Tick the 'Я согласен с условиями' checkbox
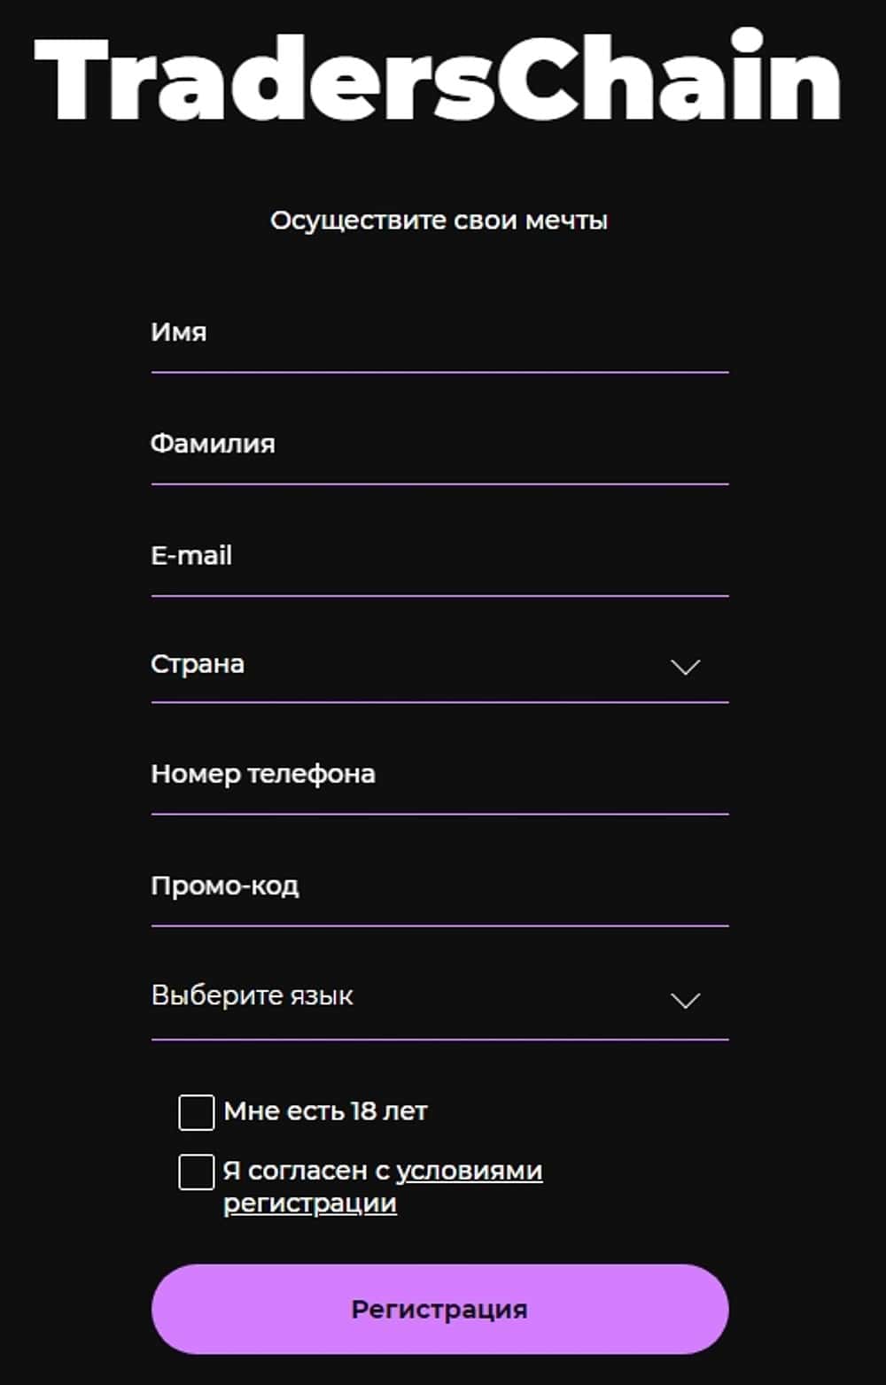This screenshot has width=886, height=1385. [197, 1172]
